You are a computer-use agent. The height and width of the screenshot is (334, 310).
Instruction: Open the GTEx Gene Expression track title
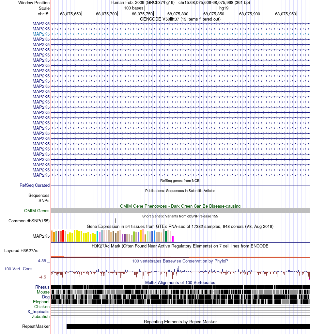[x=180, y=227]
